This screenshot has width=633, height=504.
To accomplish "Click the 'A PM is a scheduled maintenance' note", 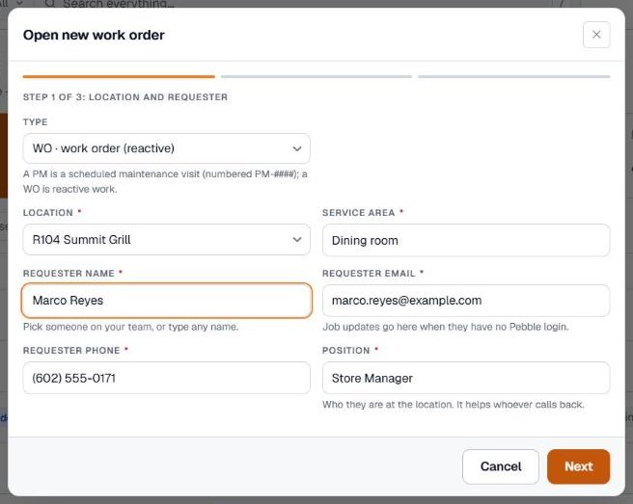I will pyautogui.click(x=165, y=181).
